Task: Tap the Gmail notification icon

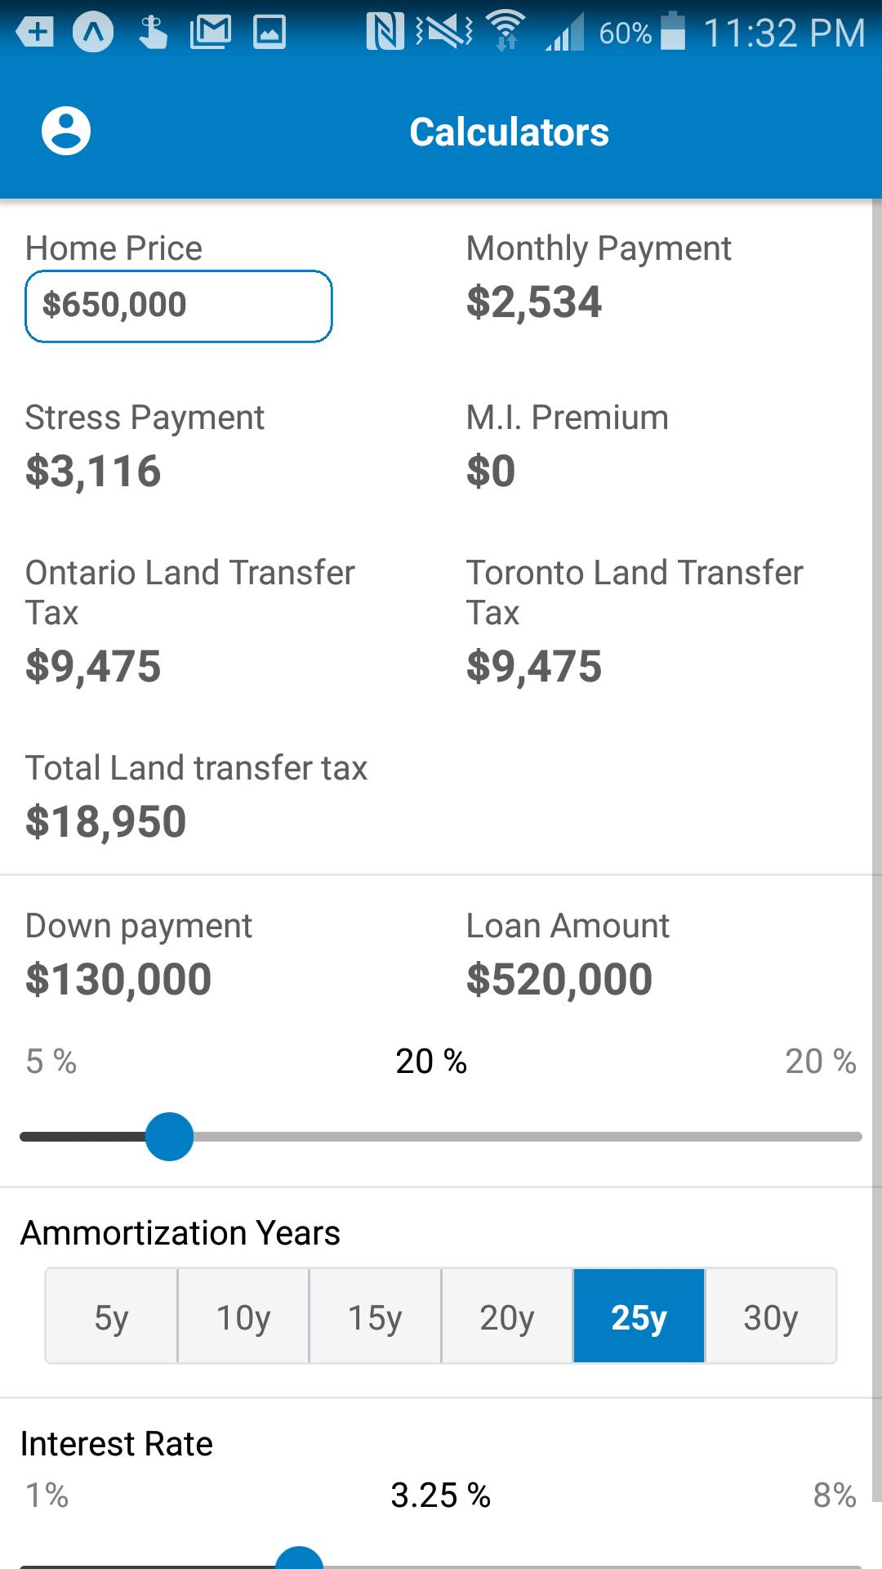Action: point(210,33)
